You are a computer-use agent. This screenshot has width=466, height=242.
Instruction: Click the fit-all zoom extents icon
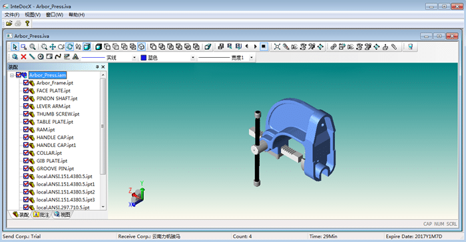coord(277,47)
